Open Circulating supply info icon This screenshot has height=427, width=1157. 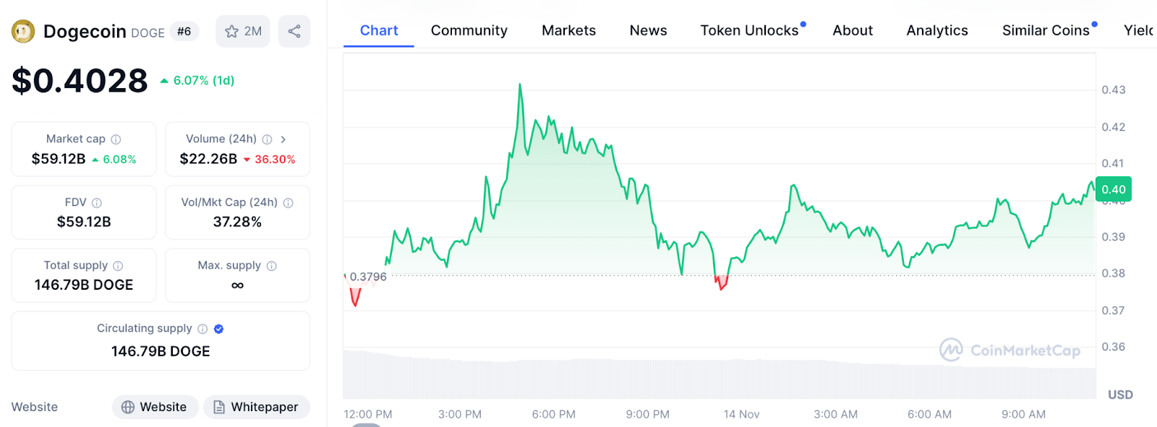pos(202,329)
